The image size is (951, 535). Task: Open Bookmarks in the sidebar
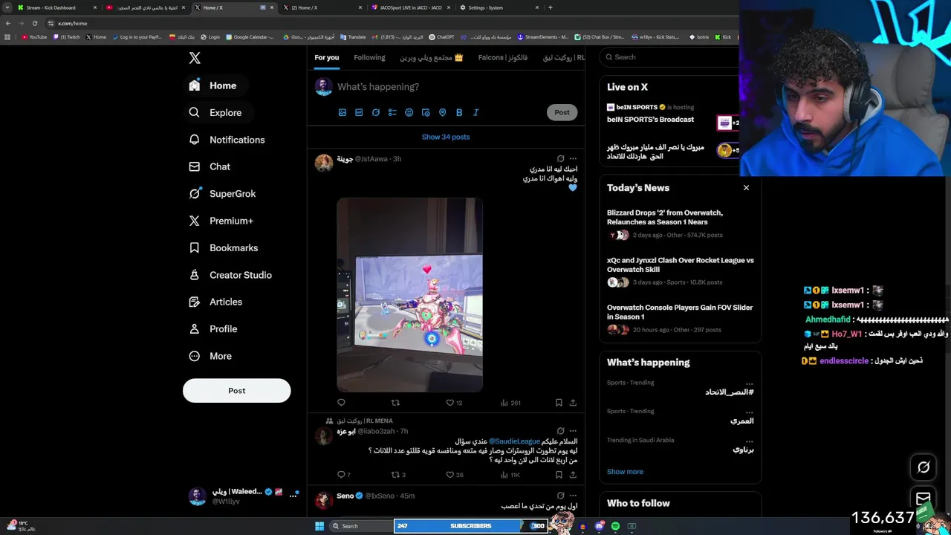(x=224, y=248)
